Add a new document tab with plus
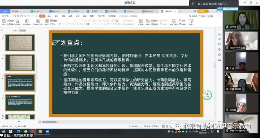Image resolution: width=260 pixels, height=138 pixels. [x=180, y=11]
